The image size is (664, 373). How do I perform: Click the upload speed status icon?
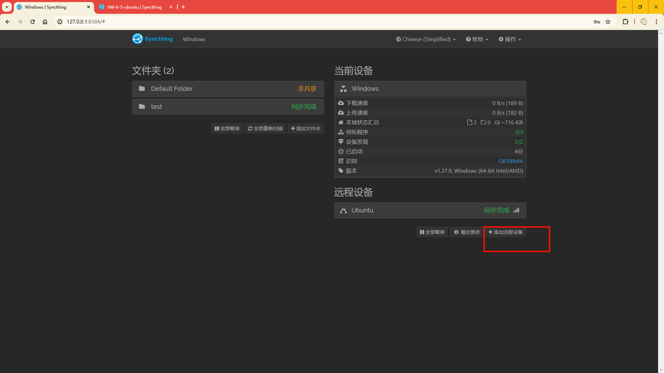[340, 113]
